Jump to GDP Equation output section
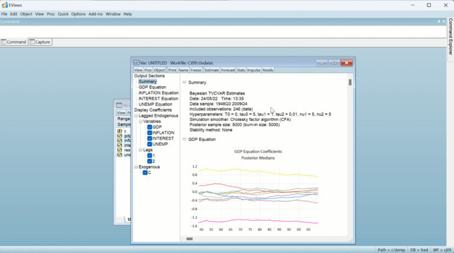The height and width of the screenshot is (253, 454). [153, 87]
